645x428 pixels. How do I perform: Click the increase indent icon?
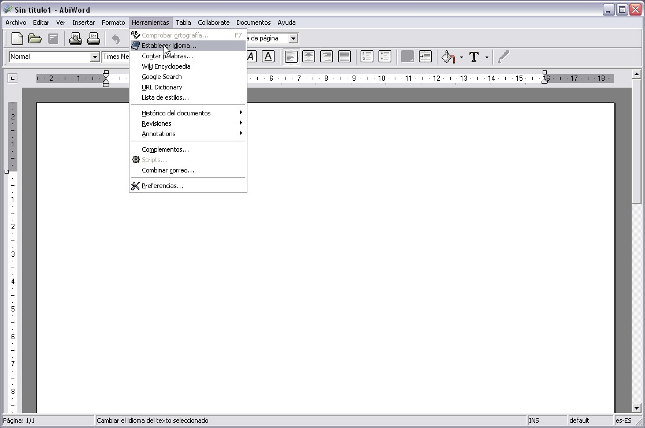point(425,57)
